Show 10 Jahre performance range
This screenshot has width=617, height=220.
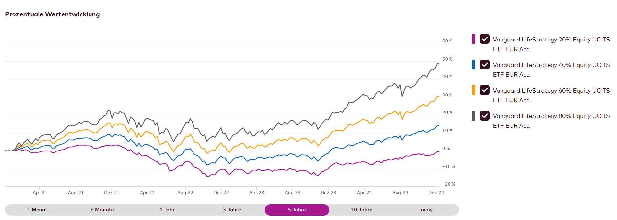tap(362, 210)
